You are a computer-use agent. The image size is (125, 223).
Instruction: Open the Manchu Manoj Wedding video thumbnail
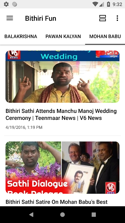pyautogui.click(x=62, y=76)
